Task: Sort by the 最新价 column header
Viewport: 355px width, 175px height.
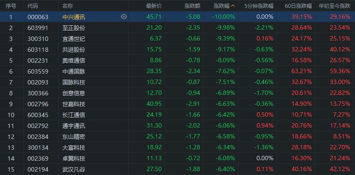Action: pos(154,6)
